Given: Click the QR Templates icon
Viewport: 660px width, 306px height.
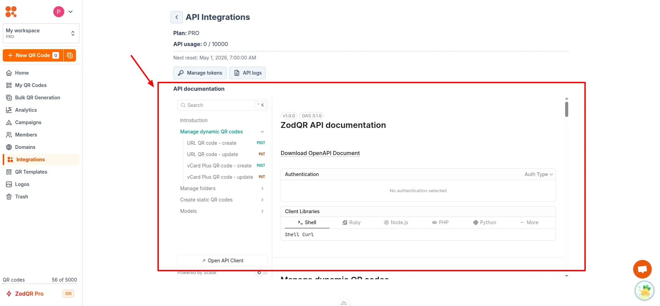Looking at the screenshot, I should (9, 172).
